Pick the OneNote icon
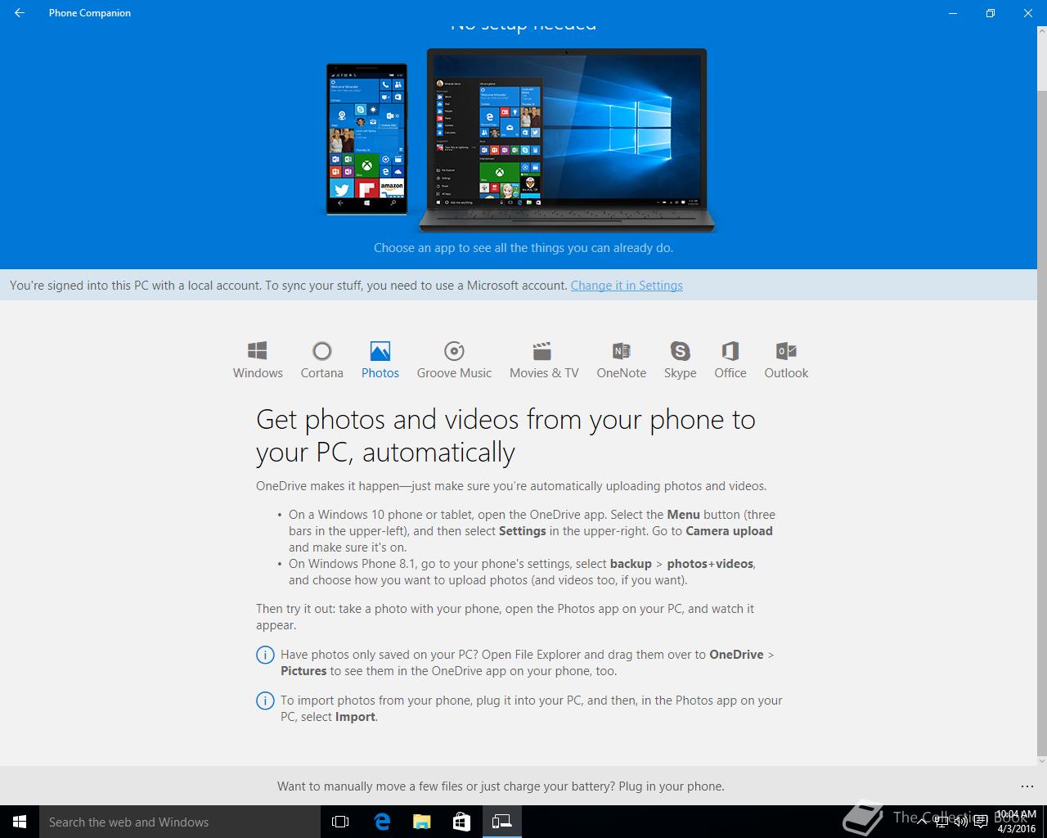 tap(621, 351)
